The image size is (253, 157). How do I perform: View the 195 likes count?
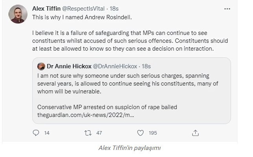pyautogui.click(x=152, y=133)
